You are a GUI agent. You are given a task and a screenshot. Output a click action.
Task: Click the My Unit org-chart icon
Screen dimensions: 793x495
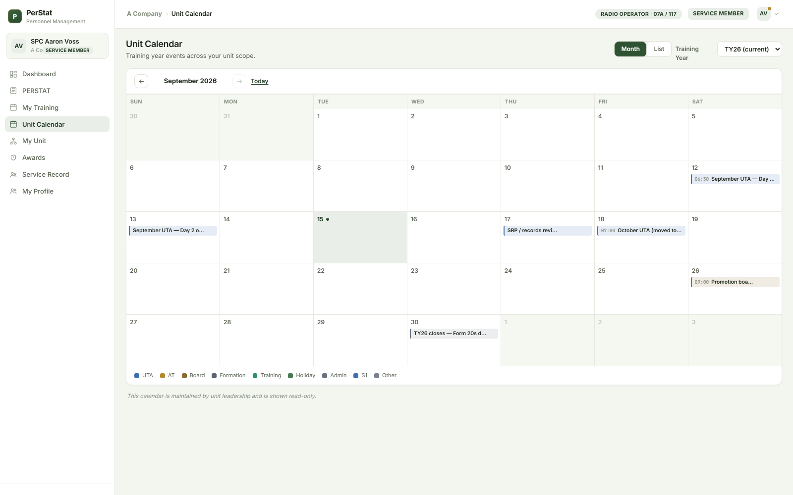(x=13, y=141)
